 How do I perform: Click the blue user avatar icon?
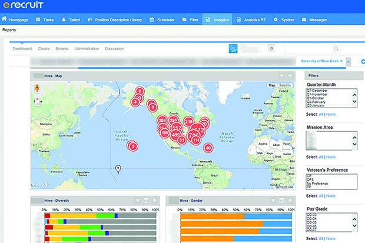pos(234,49)
